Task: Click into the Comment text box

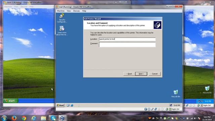Action: (x=127, y=45)
